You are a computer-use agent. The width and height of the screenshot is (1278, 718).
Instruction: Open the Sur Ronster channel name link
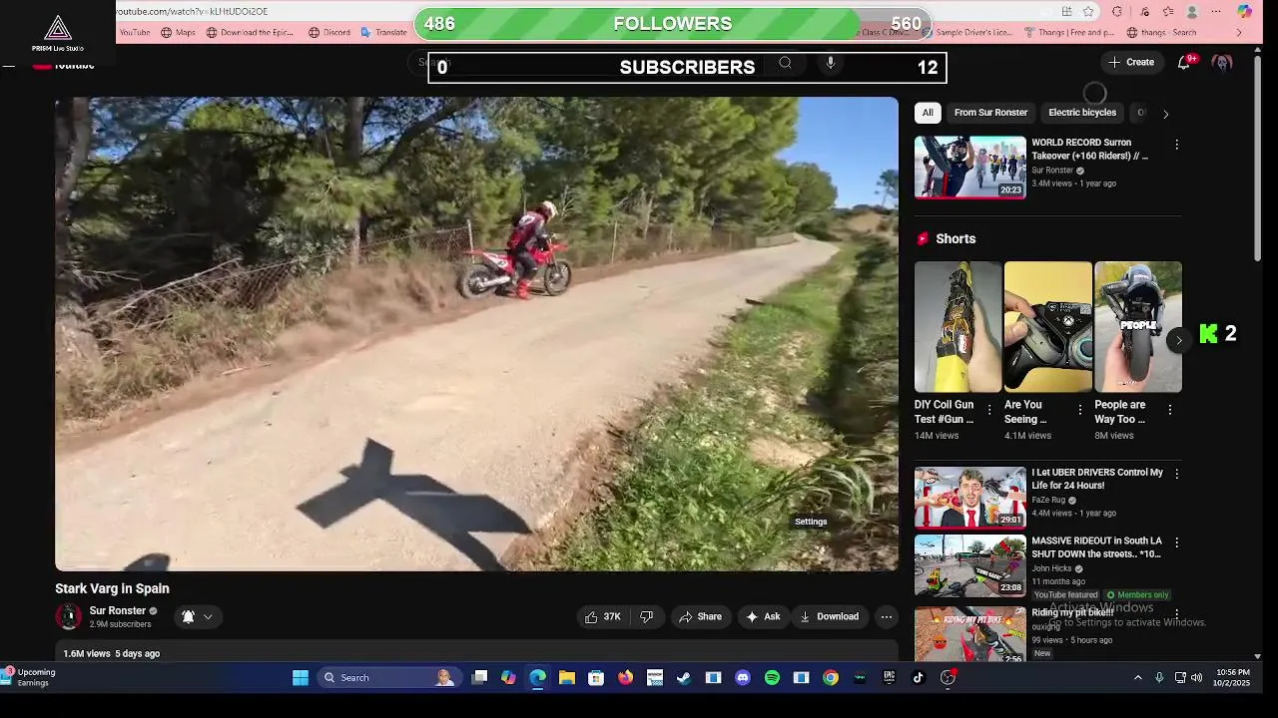[x=118, y=610]
